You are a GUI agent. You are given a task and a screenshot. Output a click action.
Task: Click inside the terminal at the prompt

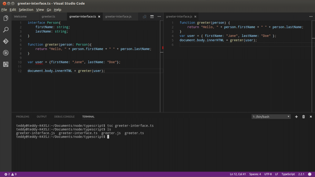tap(108, 137)
